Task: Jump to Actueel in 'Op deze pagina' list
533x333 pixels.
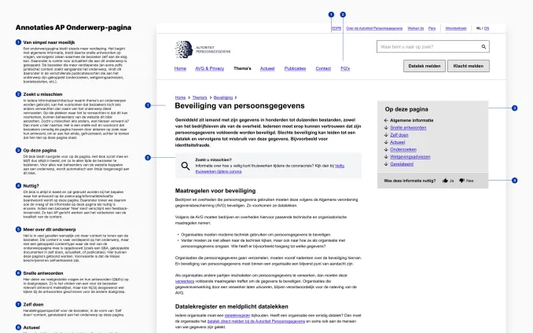Action: [x=397, y=142]
